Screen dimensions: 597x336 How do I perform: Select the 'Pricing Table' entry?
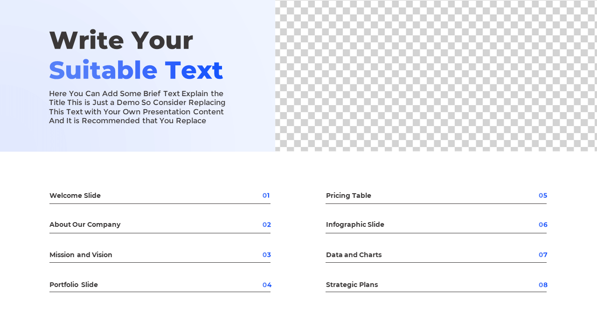348,196
